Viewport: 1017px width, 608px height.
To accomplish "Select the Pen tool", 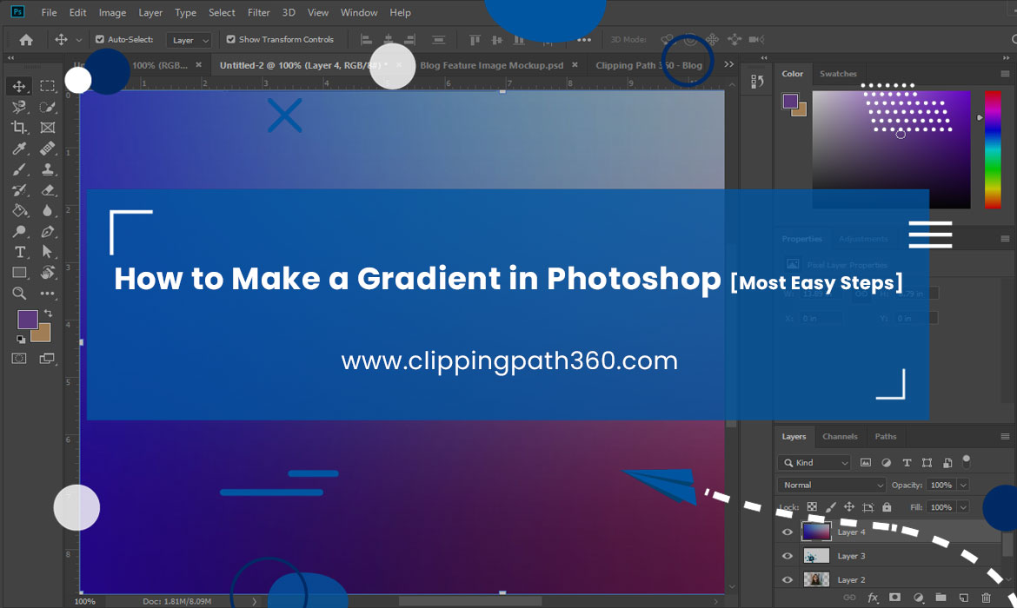I will click(x=47, y=231).
